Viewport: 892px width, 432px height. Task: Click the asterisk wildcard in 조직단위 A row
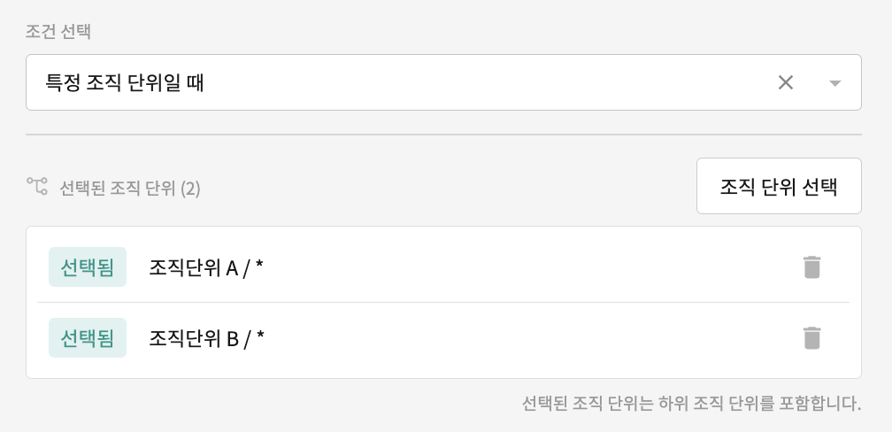point(260,266)
